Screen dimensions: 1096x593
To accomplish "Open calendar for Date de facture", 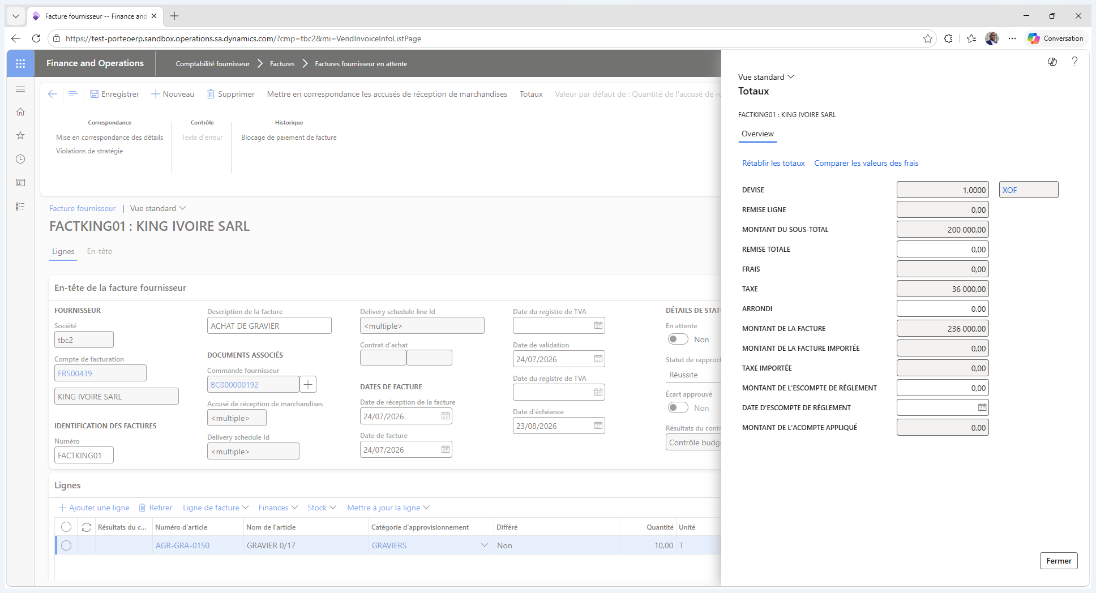I will point(446,449).
